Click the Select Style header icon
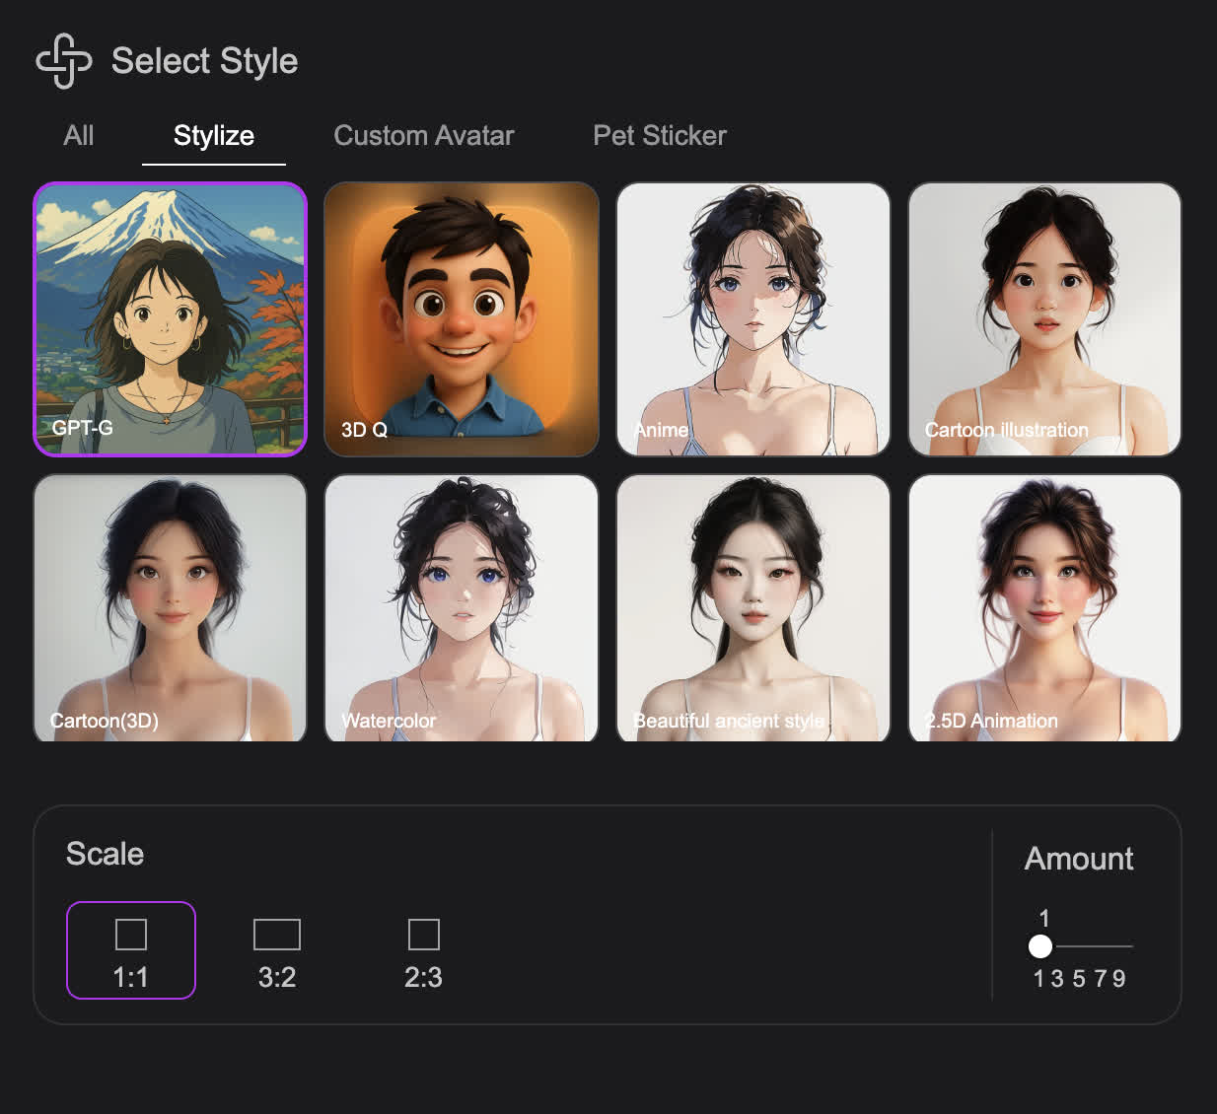Image resolution: width=1217 pixels, height=1114 pixels. [x=64, y=61]
